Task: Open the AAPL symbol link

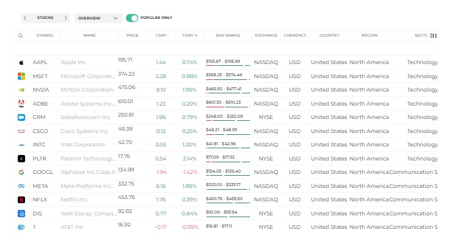Action: point(40,62)
